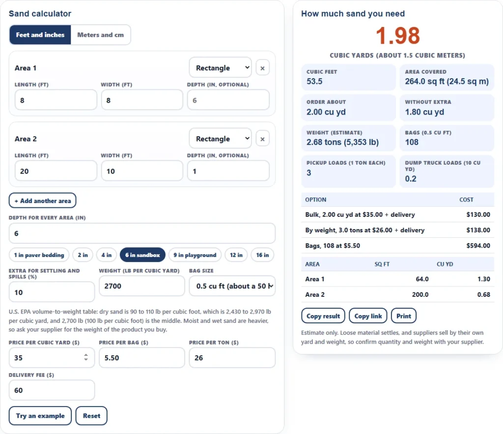Viewport: 503px width, 434px height.
Task: Edit the Area 1 length field
Action: click(56, 100)
